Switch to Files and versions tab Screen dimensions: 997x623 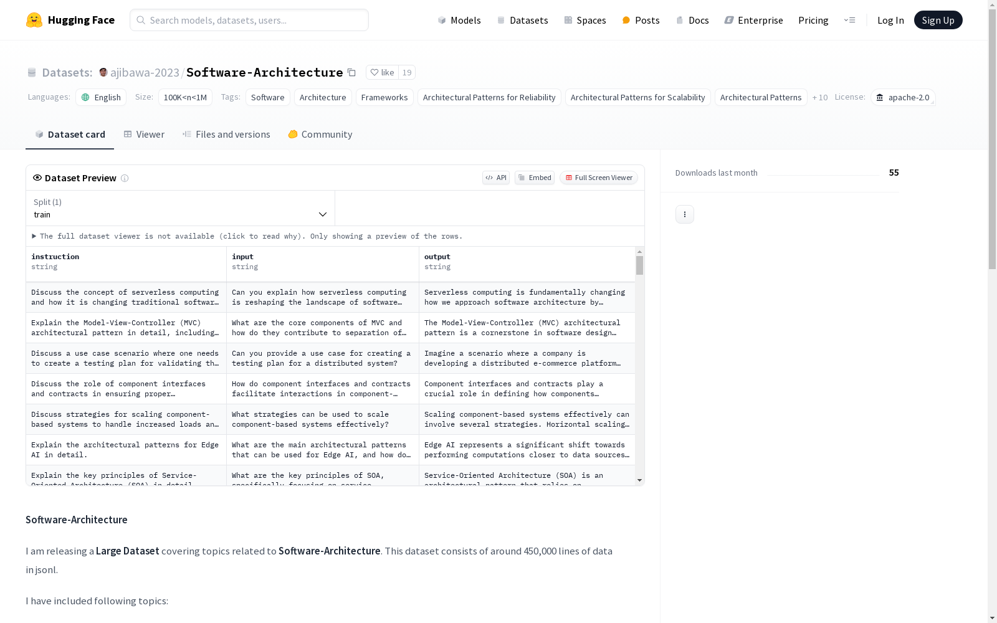[x=226, y=135]
